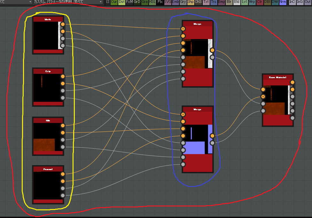
Task: Add Transformation 2D node via Trs
Action: tap(214, 2)
